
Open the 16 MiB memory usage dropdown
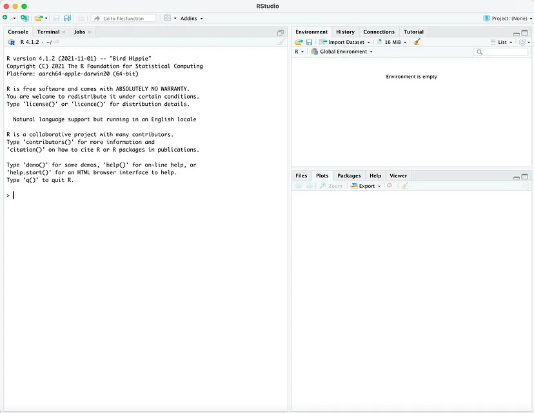pos(391,42)
